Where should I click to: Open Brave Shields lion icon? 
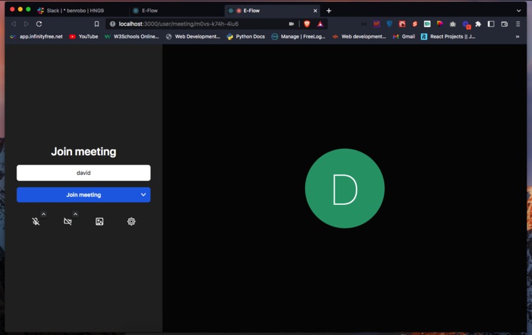click(307, 24)
